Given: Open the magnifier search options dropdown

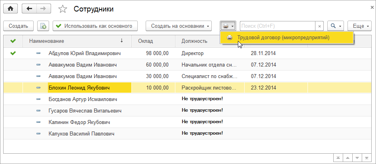Looking at the screenshot, I should pos(336,26).
